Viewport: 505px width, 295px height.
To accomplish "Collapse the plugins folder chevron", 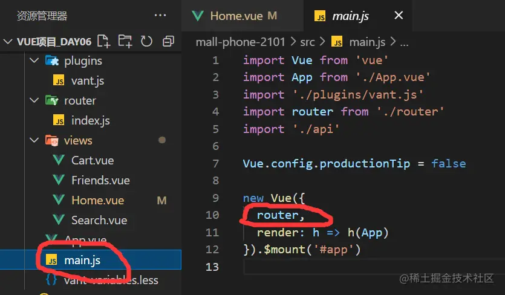I will click(34, 60).
